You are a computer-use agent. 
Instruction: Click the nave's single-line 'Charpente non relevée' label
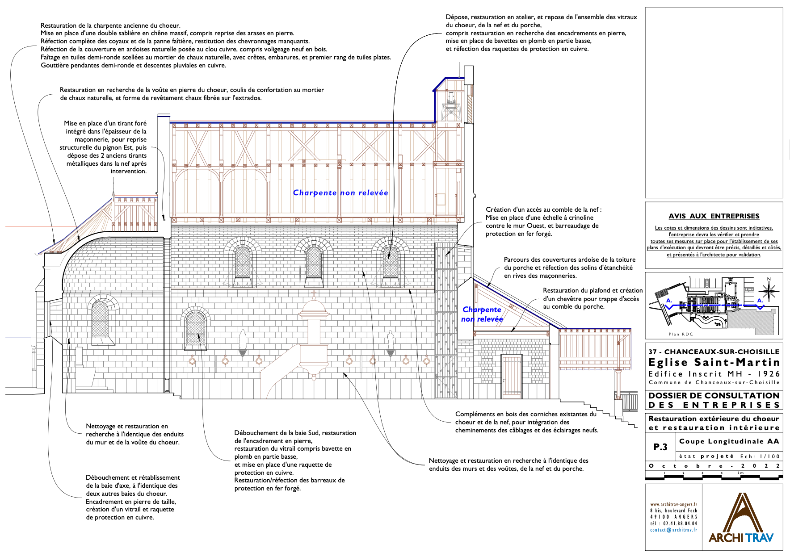pyautogui.click(x=340, y=193)
